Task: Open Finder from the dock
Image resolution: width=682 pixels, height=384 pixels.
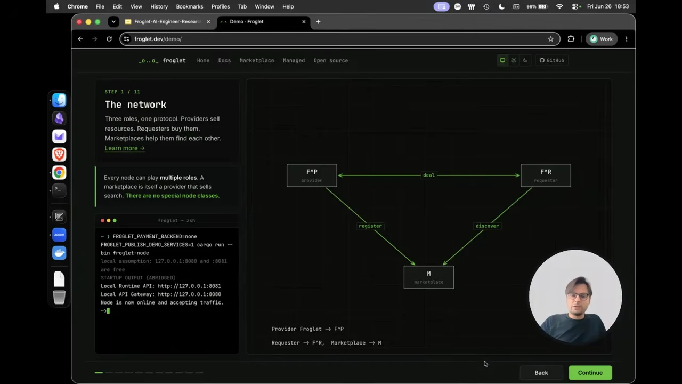Action: coord(59,100)
